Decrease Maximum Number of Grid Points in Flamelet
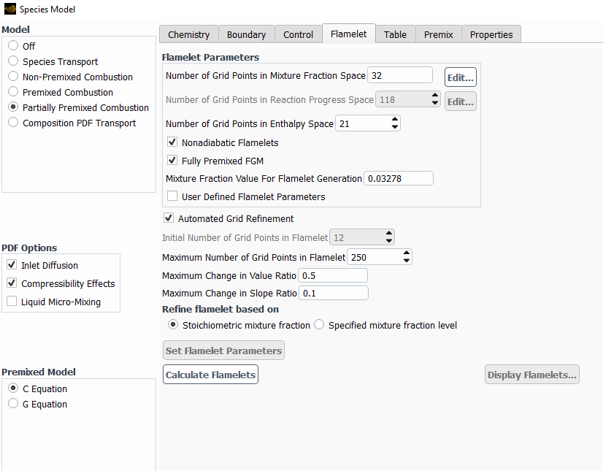The height and width of the screenshot is (471, 603). point(406,261)
